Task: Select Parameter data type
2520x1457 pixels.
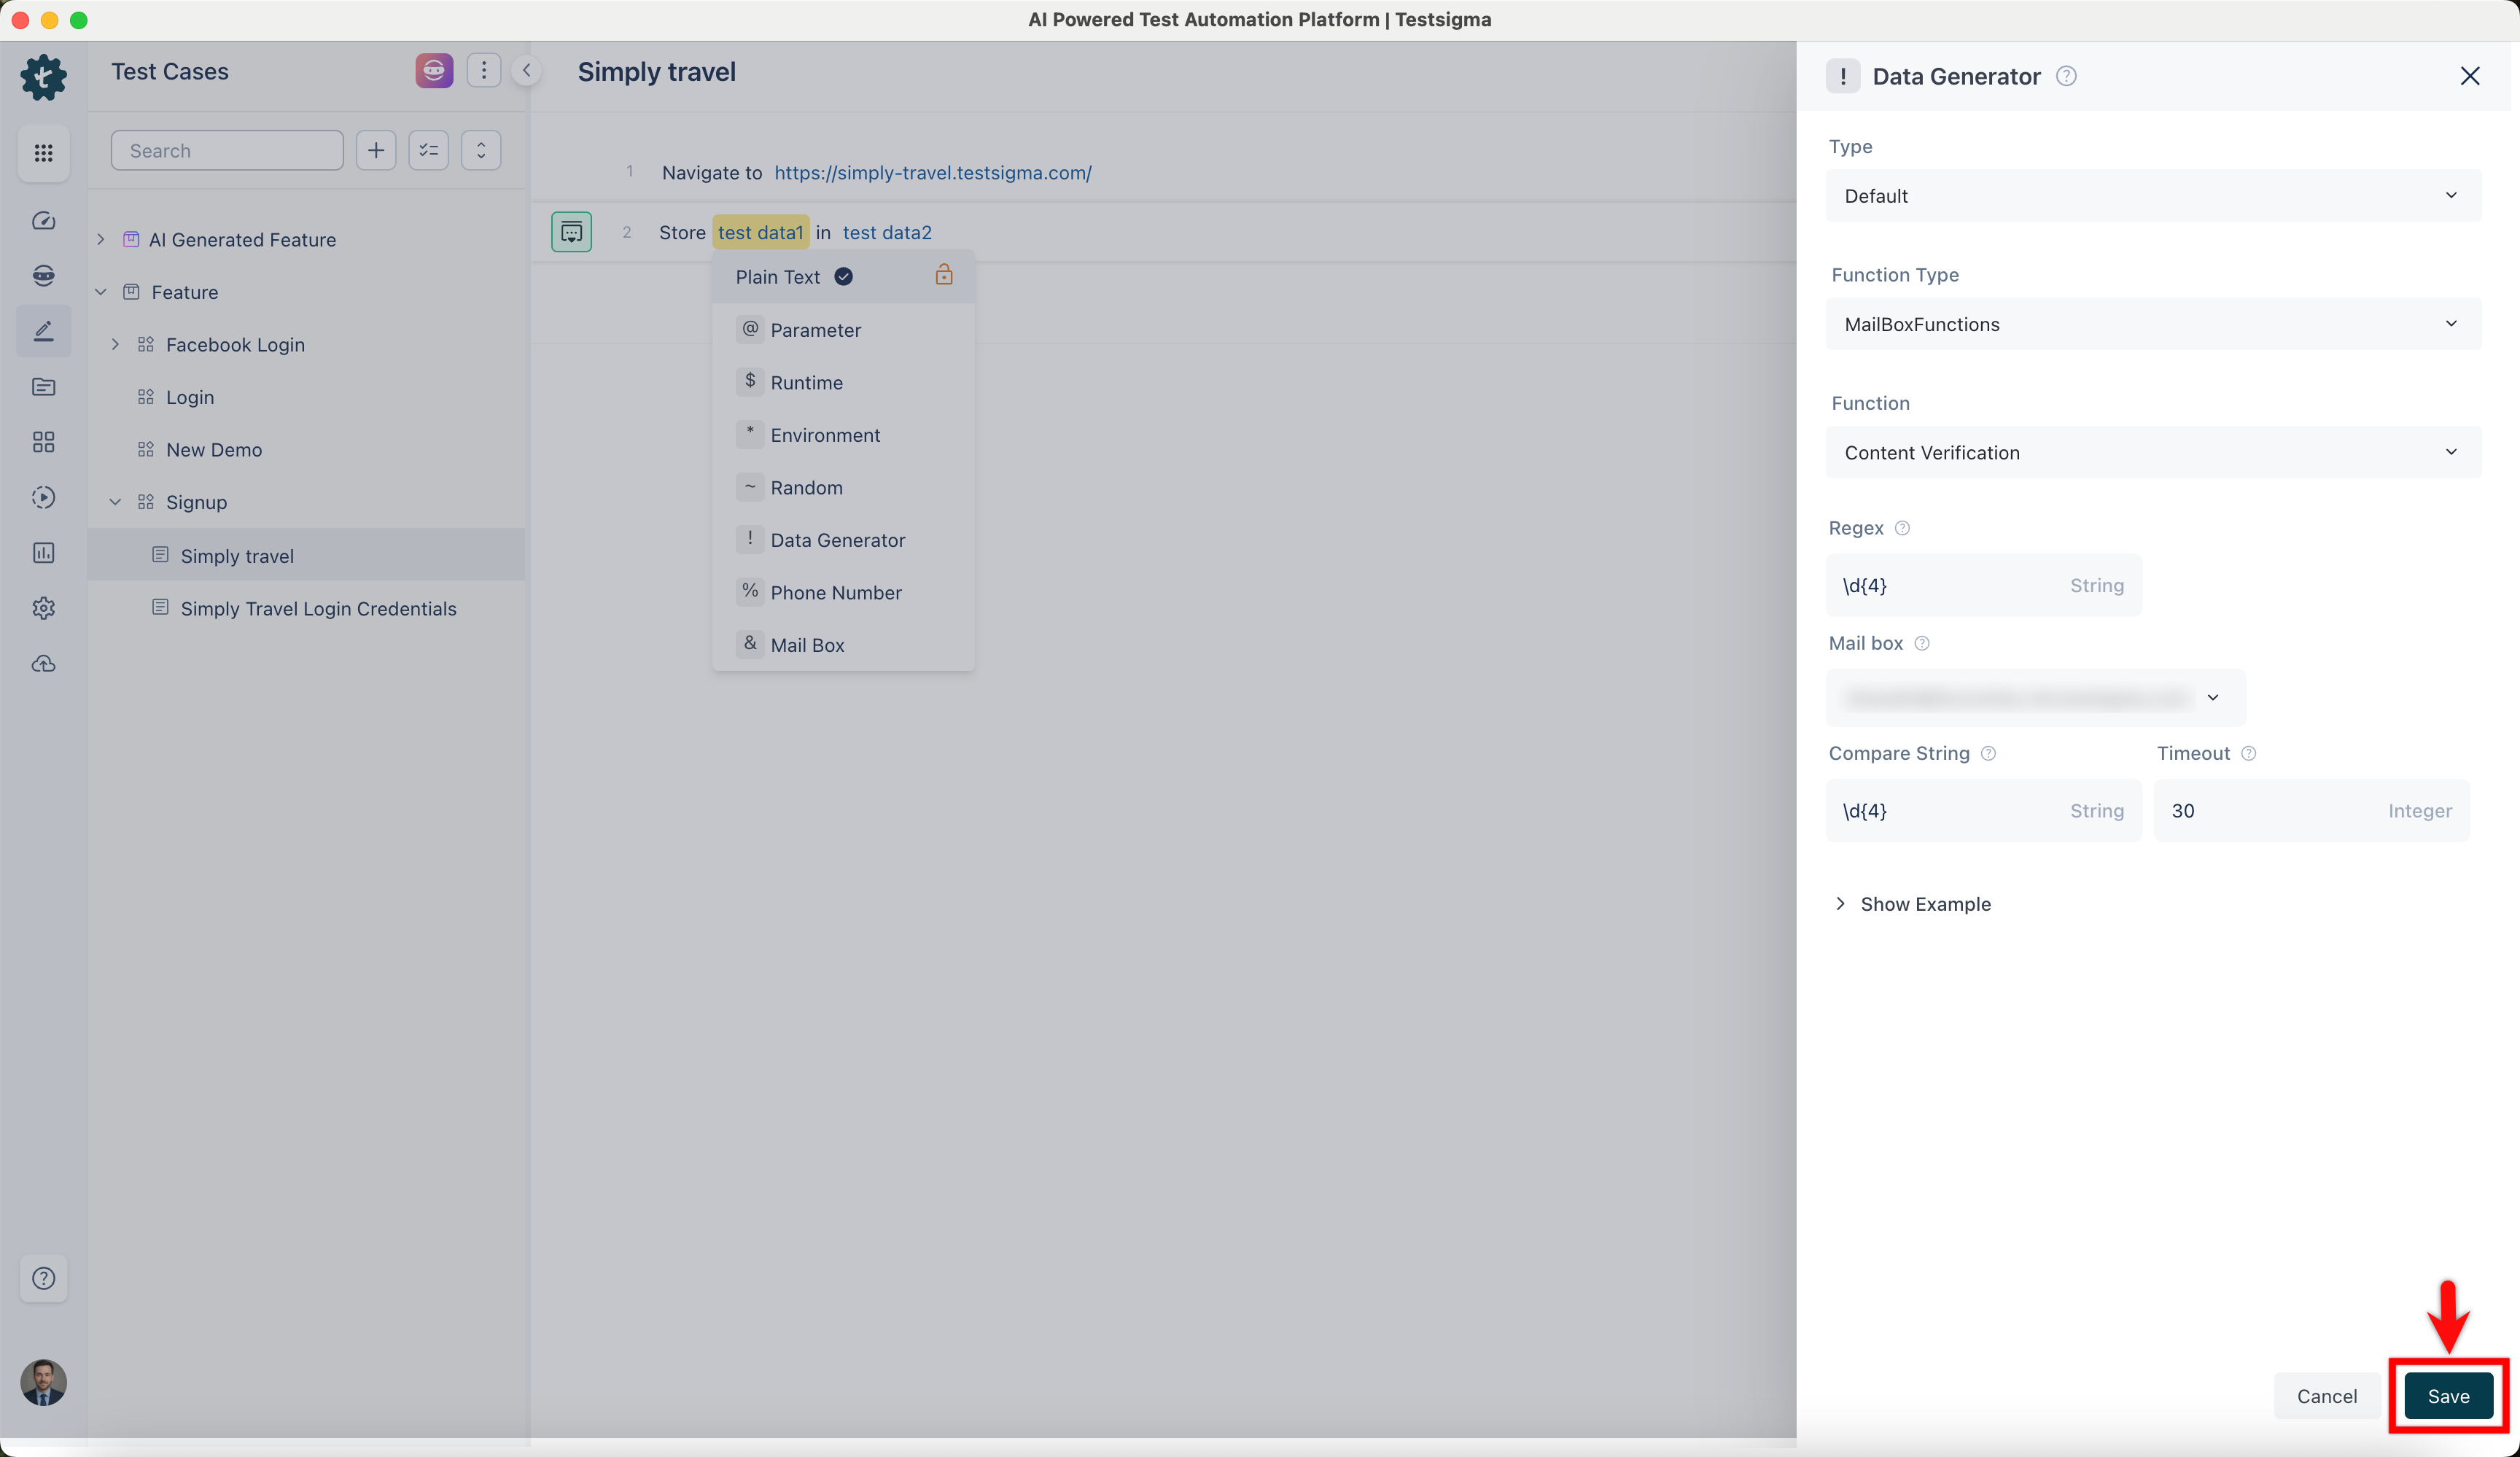Action: click(x=843, y=330)
